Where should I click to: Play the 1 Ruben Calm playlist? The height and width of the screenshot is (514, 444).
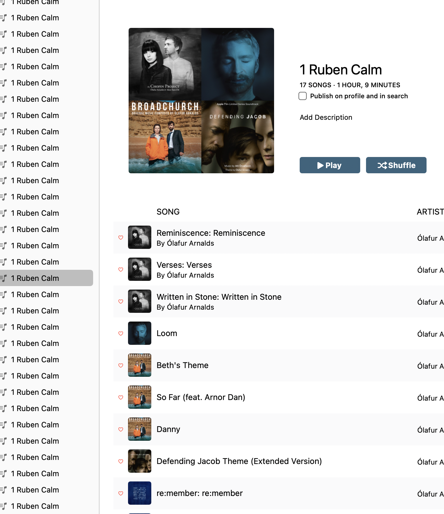tap(330, 165)
